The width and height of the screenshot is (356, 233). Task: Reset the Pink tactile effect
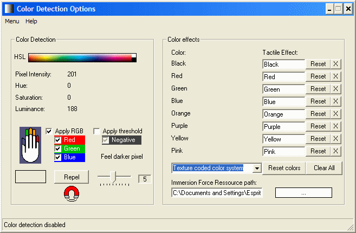tap(318, 152)
